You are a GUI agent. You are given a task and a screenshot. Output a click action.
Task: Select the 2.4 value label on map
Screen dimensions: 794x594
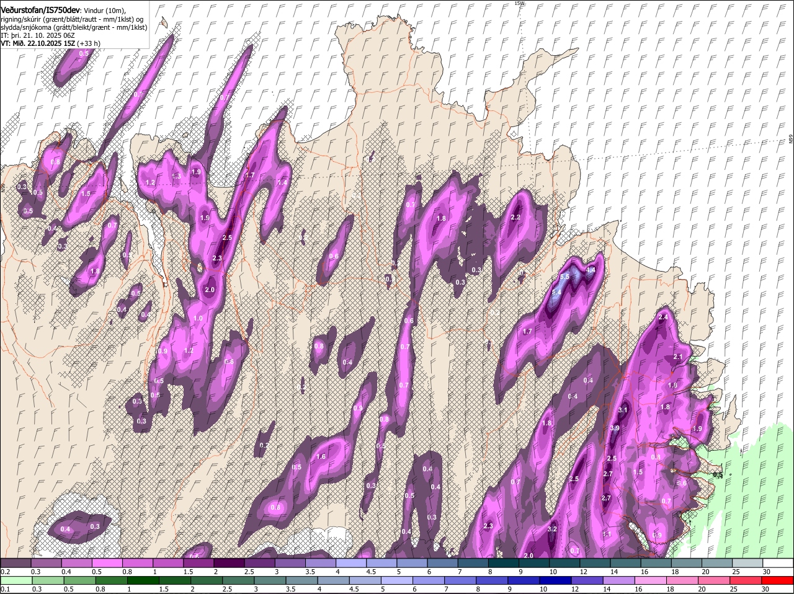[x=662, y=317]
